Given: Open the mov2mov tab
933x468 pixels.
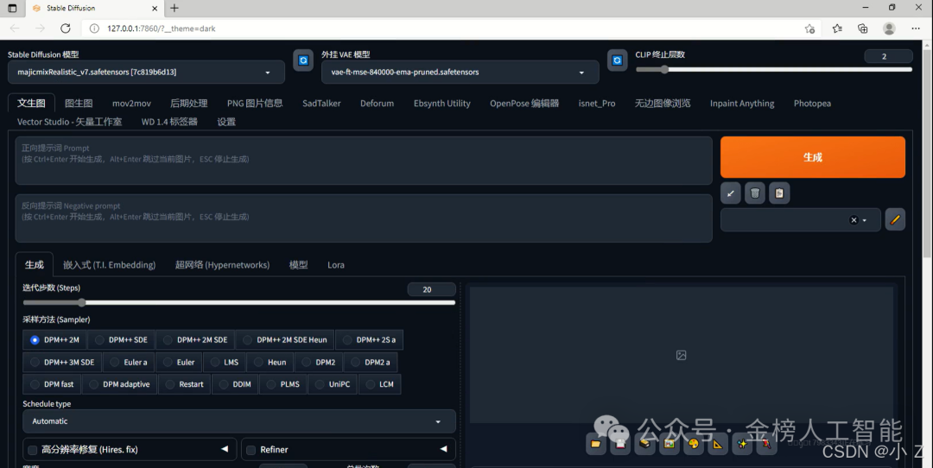Looking at the screenshot, I should pos(131,103).
